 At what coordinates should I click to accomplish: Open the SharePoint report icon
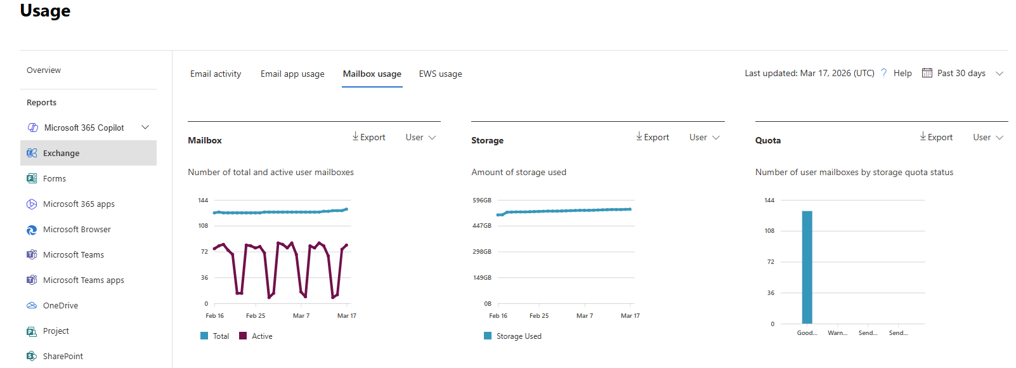[x=32, y=356]
